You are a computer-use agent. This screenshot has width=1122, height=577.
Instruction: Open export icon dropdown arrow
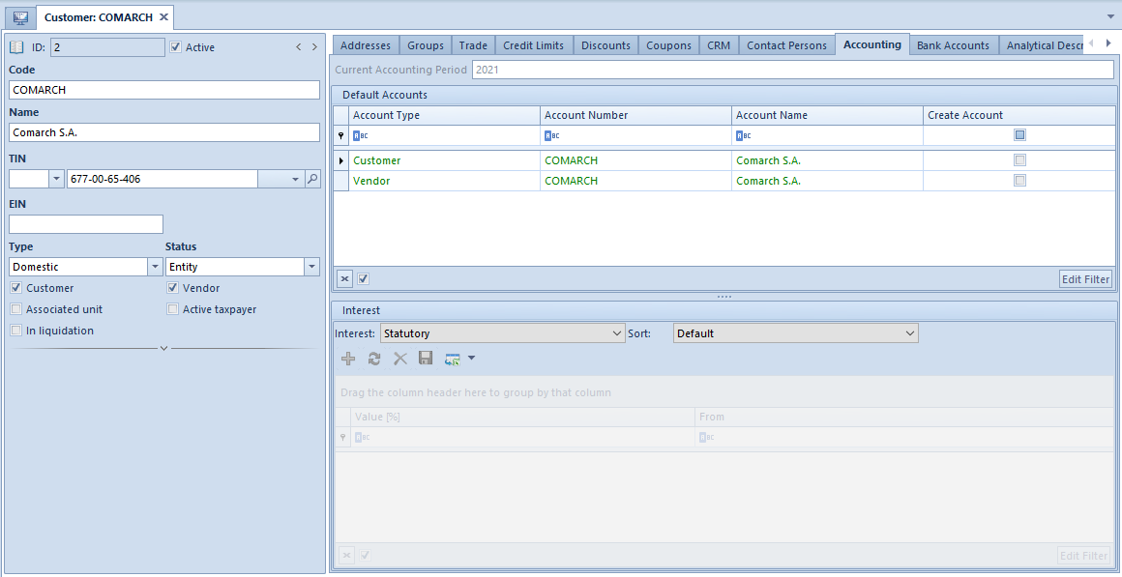471,359
